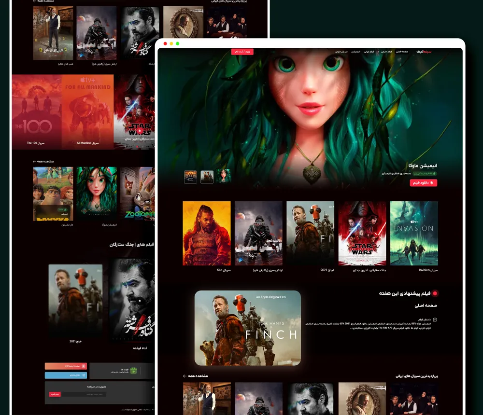Click red dot icon beside weekly suggestion heading

(x=435, y=293)
